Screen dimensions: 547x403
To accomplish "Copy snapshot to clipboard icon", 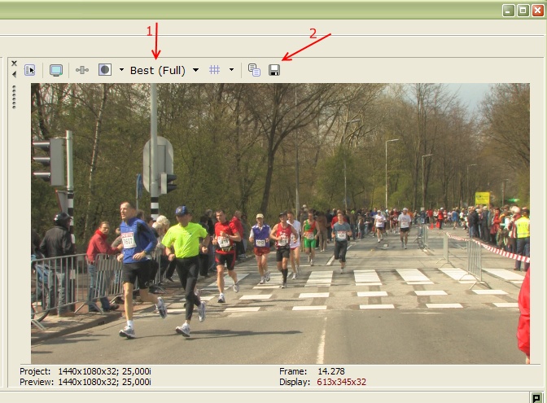I will click(x=254, y=70).
